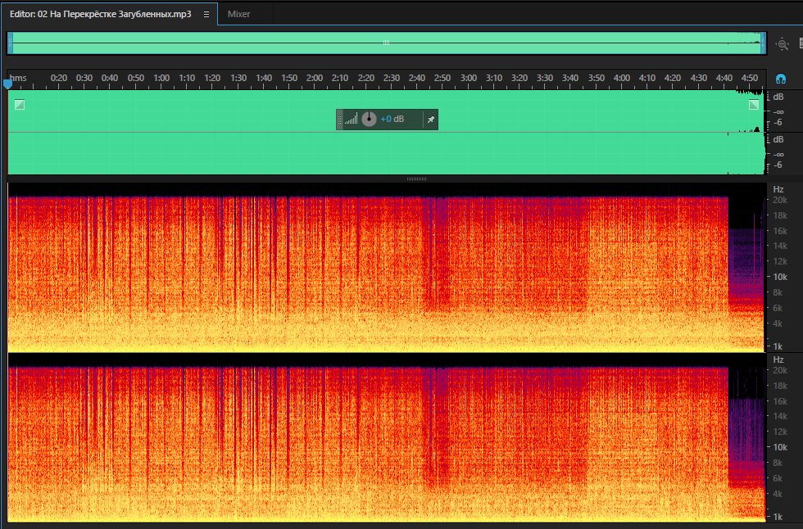803x529 pixels.
Task: Click the bottom waveform channel dB label
Action: pos(778,139)
